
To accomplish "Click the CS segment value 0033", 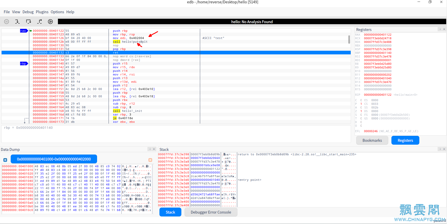I will pos(375,104).
